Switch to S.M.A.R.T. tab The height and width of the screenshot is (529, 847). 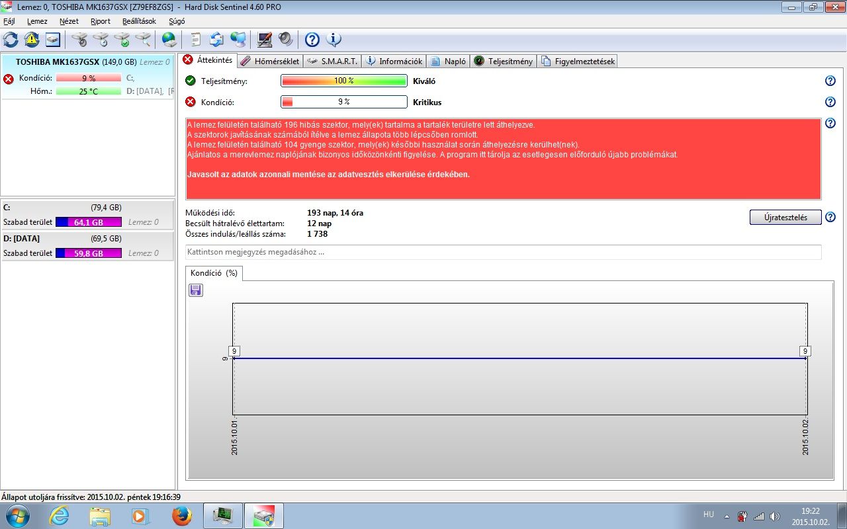pos(332,61)
